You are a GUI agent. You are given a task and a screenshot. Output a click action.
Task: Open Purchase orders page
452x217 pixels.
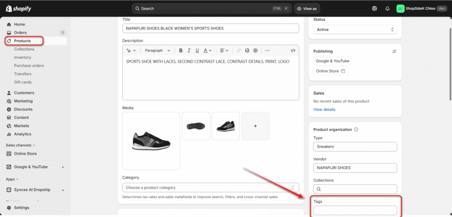pyautogui.click(x=29, y=66)
